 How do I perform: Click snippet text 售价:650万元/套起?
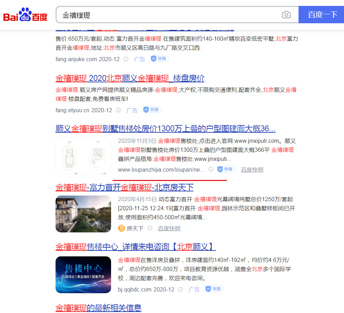click(79, 39)
